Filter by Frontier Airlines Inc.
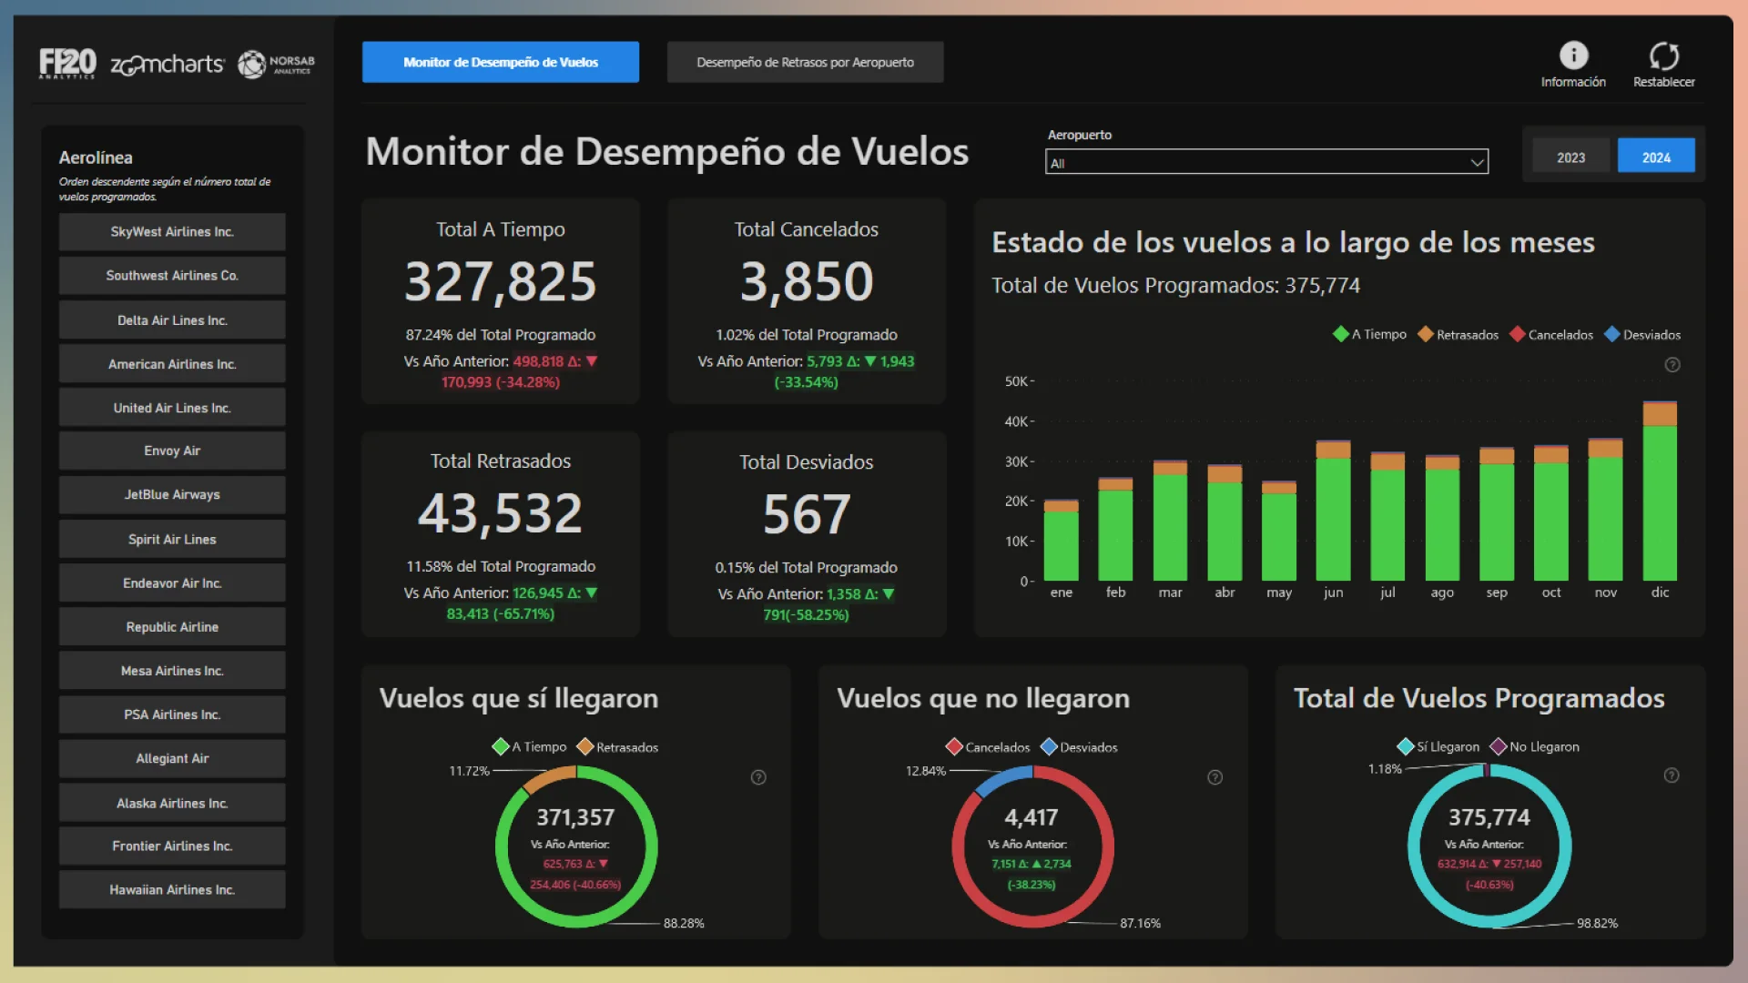 coord(172,846)
